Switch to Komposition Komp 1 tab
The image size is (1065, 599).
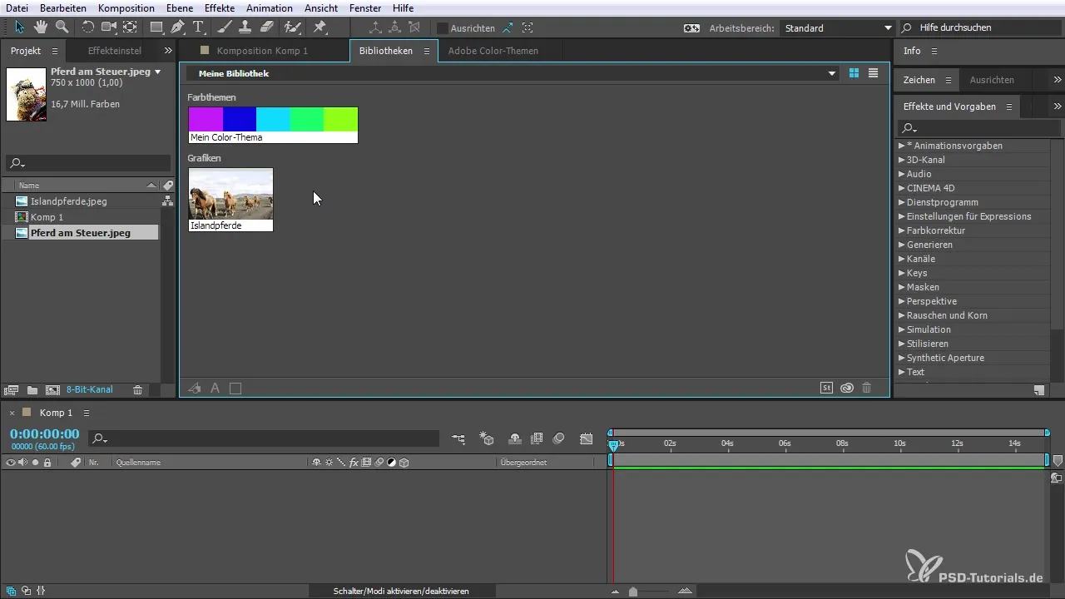[x=262, y=51]
